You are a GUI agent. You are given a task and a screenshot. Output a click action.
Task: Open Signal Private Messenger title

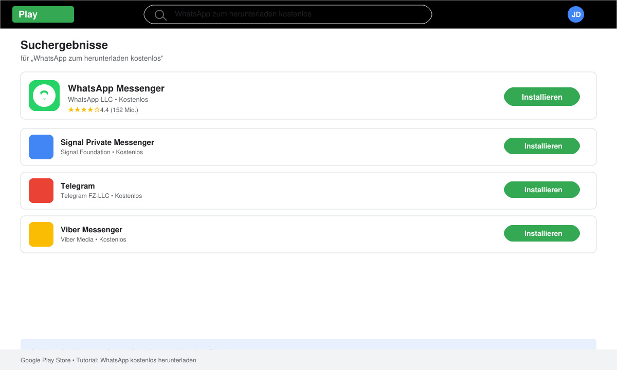pos(107,142)
